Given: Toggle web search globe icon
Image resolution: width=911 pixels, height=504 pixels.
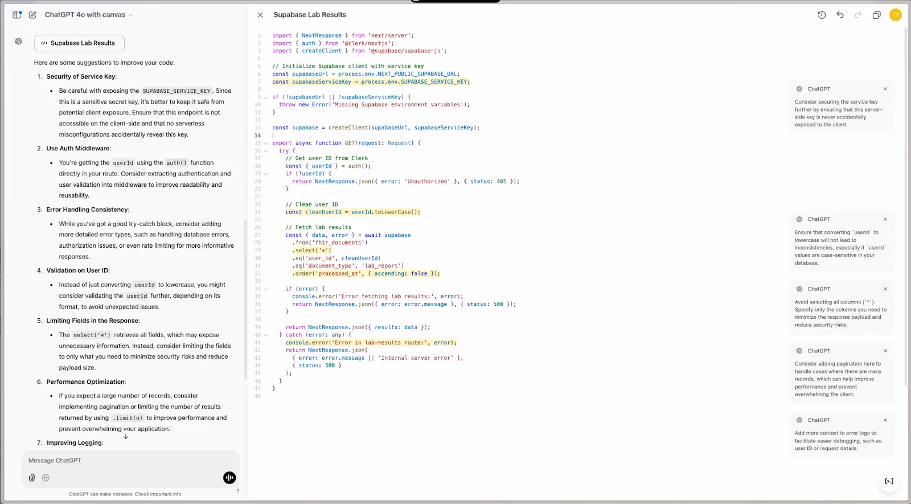Looking at the screenshot, I should tap(46, 478).
